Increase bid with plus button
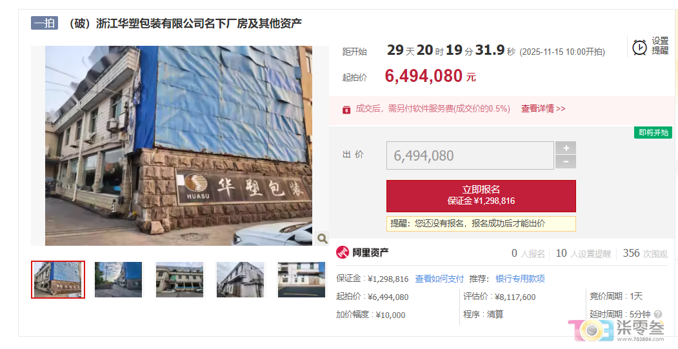Viewport: 678px width, 349px height. (566, 148)
